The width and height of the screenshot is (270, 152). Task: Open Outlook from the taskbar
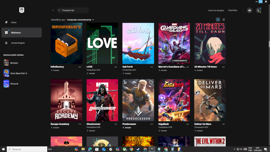[x=104, y=149]
